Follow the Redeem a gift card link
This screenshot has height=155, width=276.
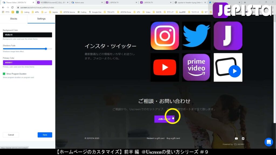156,138
